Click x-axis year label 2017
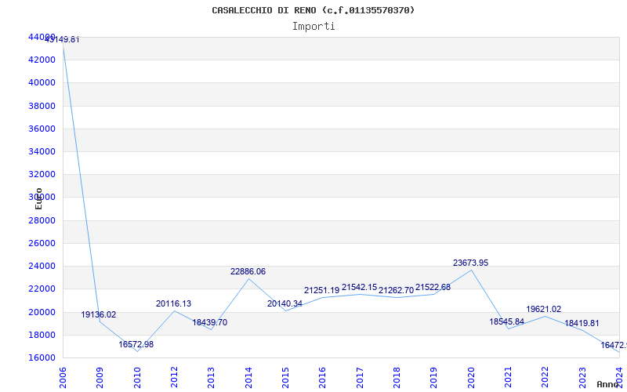Image resolution: width=627 pixels, height=392 pixels. [360, 378]
